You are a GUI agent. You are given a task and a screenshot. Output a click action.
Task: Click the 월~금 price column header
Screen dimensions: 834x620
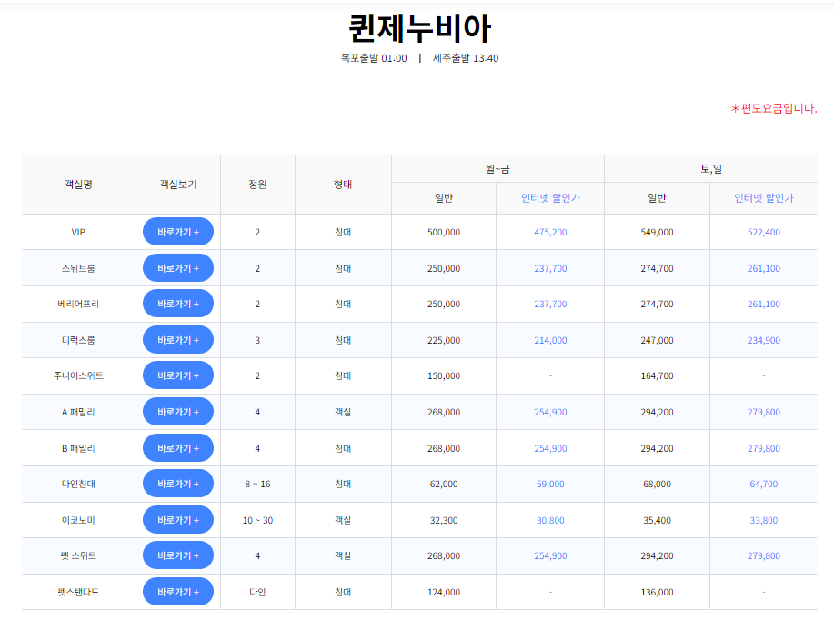(x=496, y=167)
